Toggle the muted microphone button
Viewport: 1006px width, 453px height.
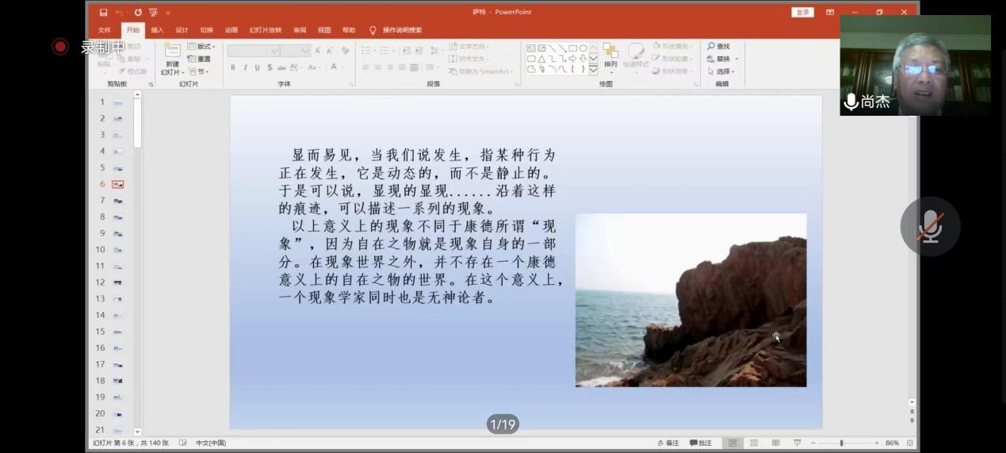(930, 227)
